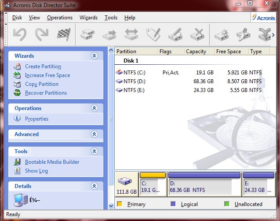The image size is (280, 221).
Task: Sort by the Flags column header
Action: click(x=171, y=52)
